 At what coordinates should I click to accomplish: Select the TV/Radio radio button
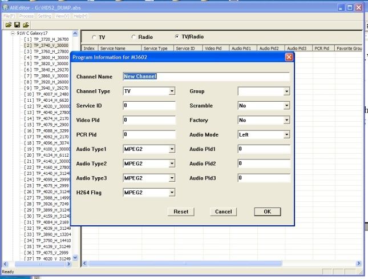pos(177,37)
